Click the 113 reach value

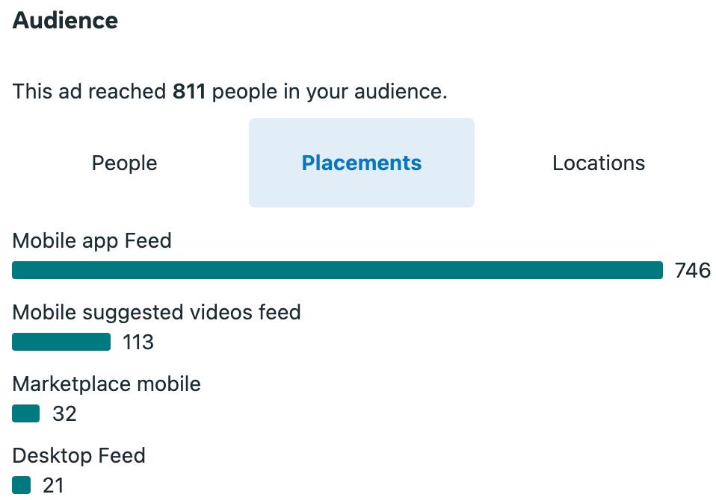(138, 342)
